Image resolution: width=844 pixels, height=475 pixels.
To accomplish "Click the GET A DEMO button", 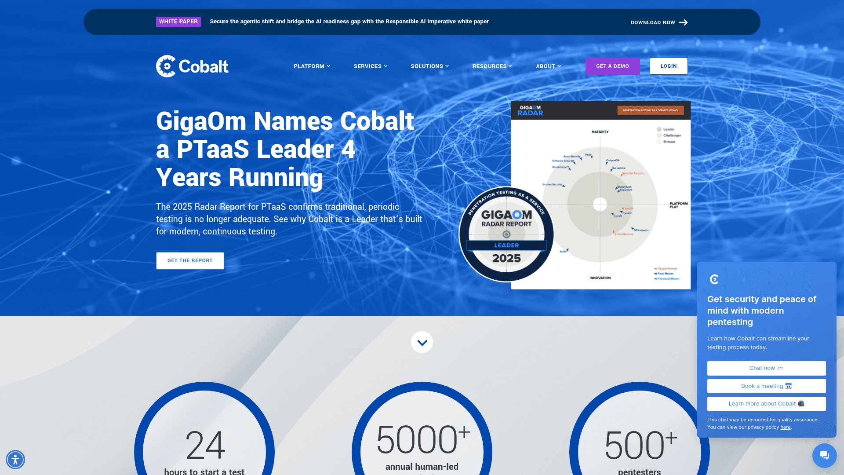I will (612, 66).
